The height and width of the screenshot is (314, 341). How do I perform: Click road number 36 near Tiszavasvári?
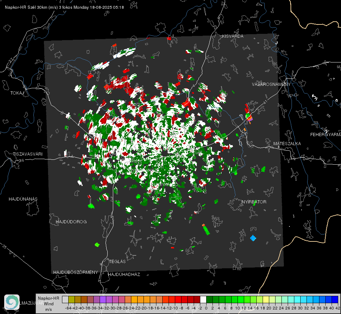22,160
